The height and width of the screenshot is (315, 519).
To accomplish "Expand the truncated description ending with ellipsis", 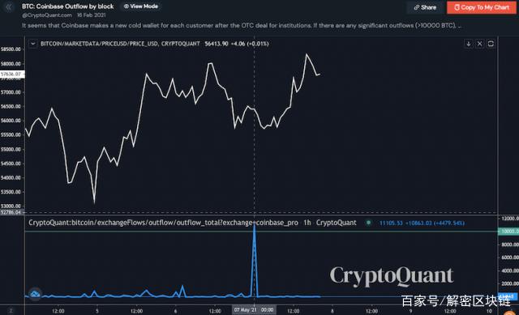I will [x=242, y=25].
